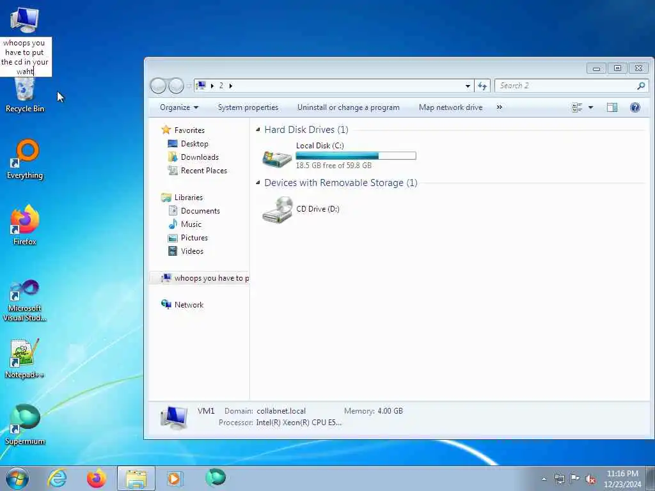The image size is (655, 491).
Task: Click the Change your view icon
Action: tap(577, 107)
